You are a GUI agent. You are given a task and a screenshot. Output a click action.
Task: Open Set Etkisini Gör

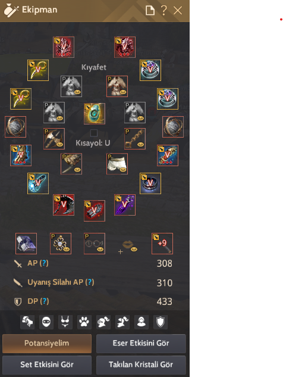pos(47,364)
